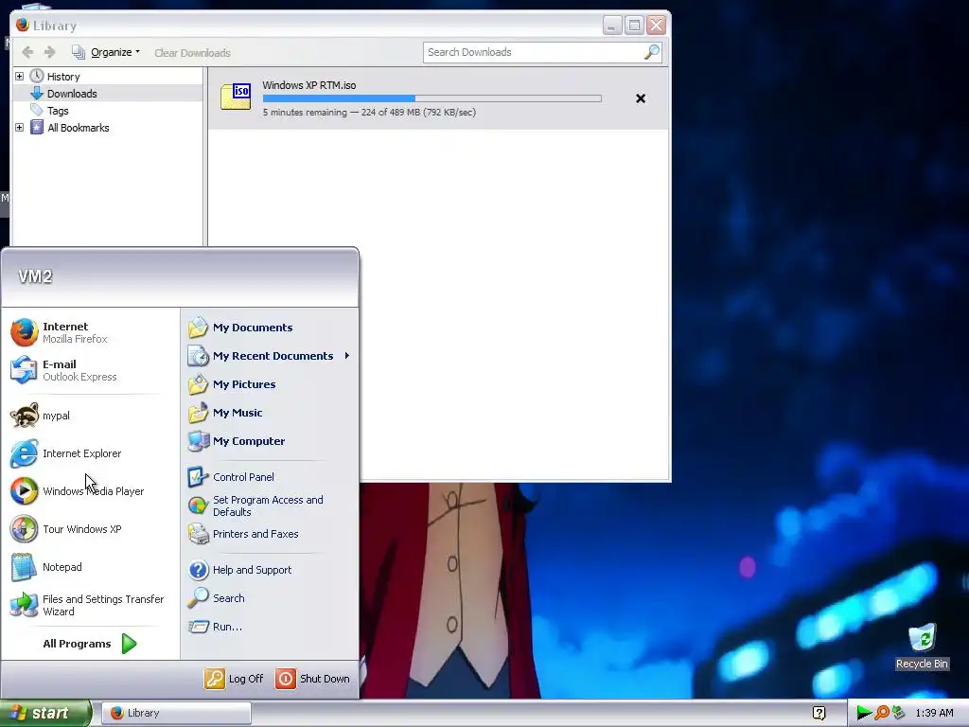Maximize the Library window
The width and height of the screenshot is (969, 727).
pyautogui.click(x=634, y=26)
